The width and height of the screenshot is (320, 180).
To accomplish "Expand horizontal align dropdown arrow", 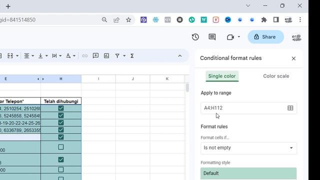I will coord(33,55).
